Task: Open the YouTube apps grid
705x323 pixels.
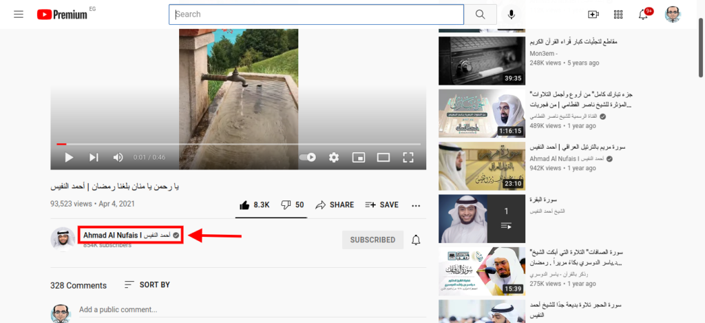Action: [618, 14]
